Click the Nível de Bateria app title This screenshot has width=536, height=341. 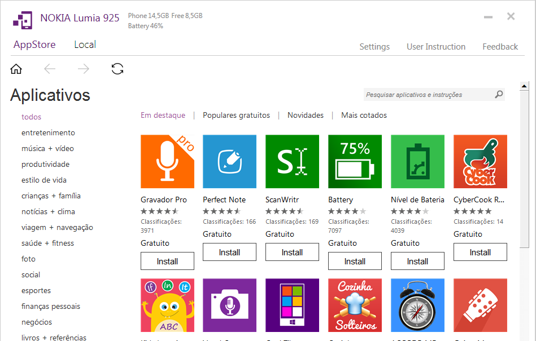418,200
